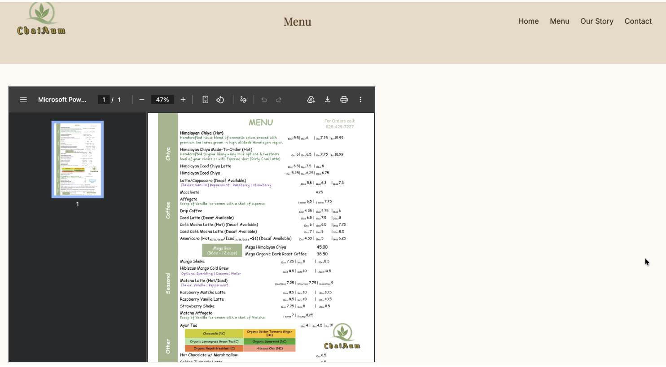This screenshot has width=666, height=367.
Task: Click the Hibiscus Mango Cold Brew item
Action: 204,268
